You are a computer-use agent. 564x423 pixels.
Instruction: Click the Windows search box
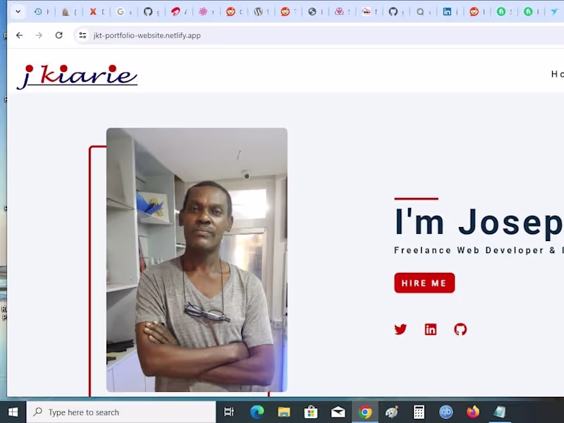point(120,412)
